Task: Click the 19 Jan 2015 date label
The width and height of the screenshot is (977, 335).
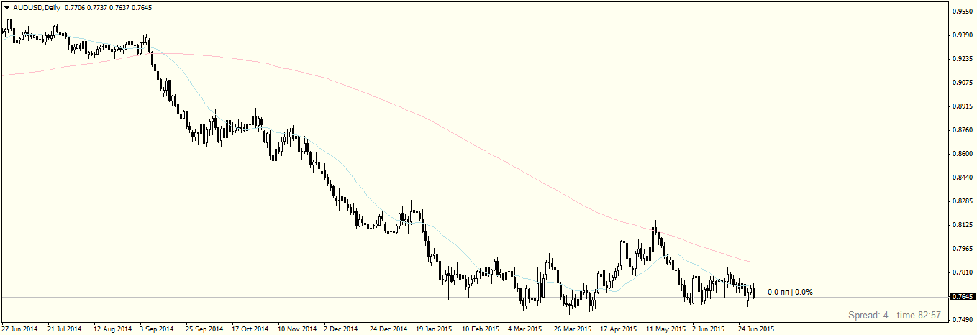Action: tap(434, 329)
